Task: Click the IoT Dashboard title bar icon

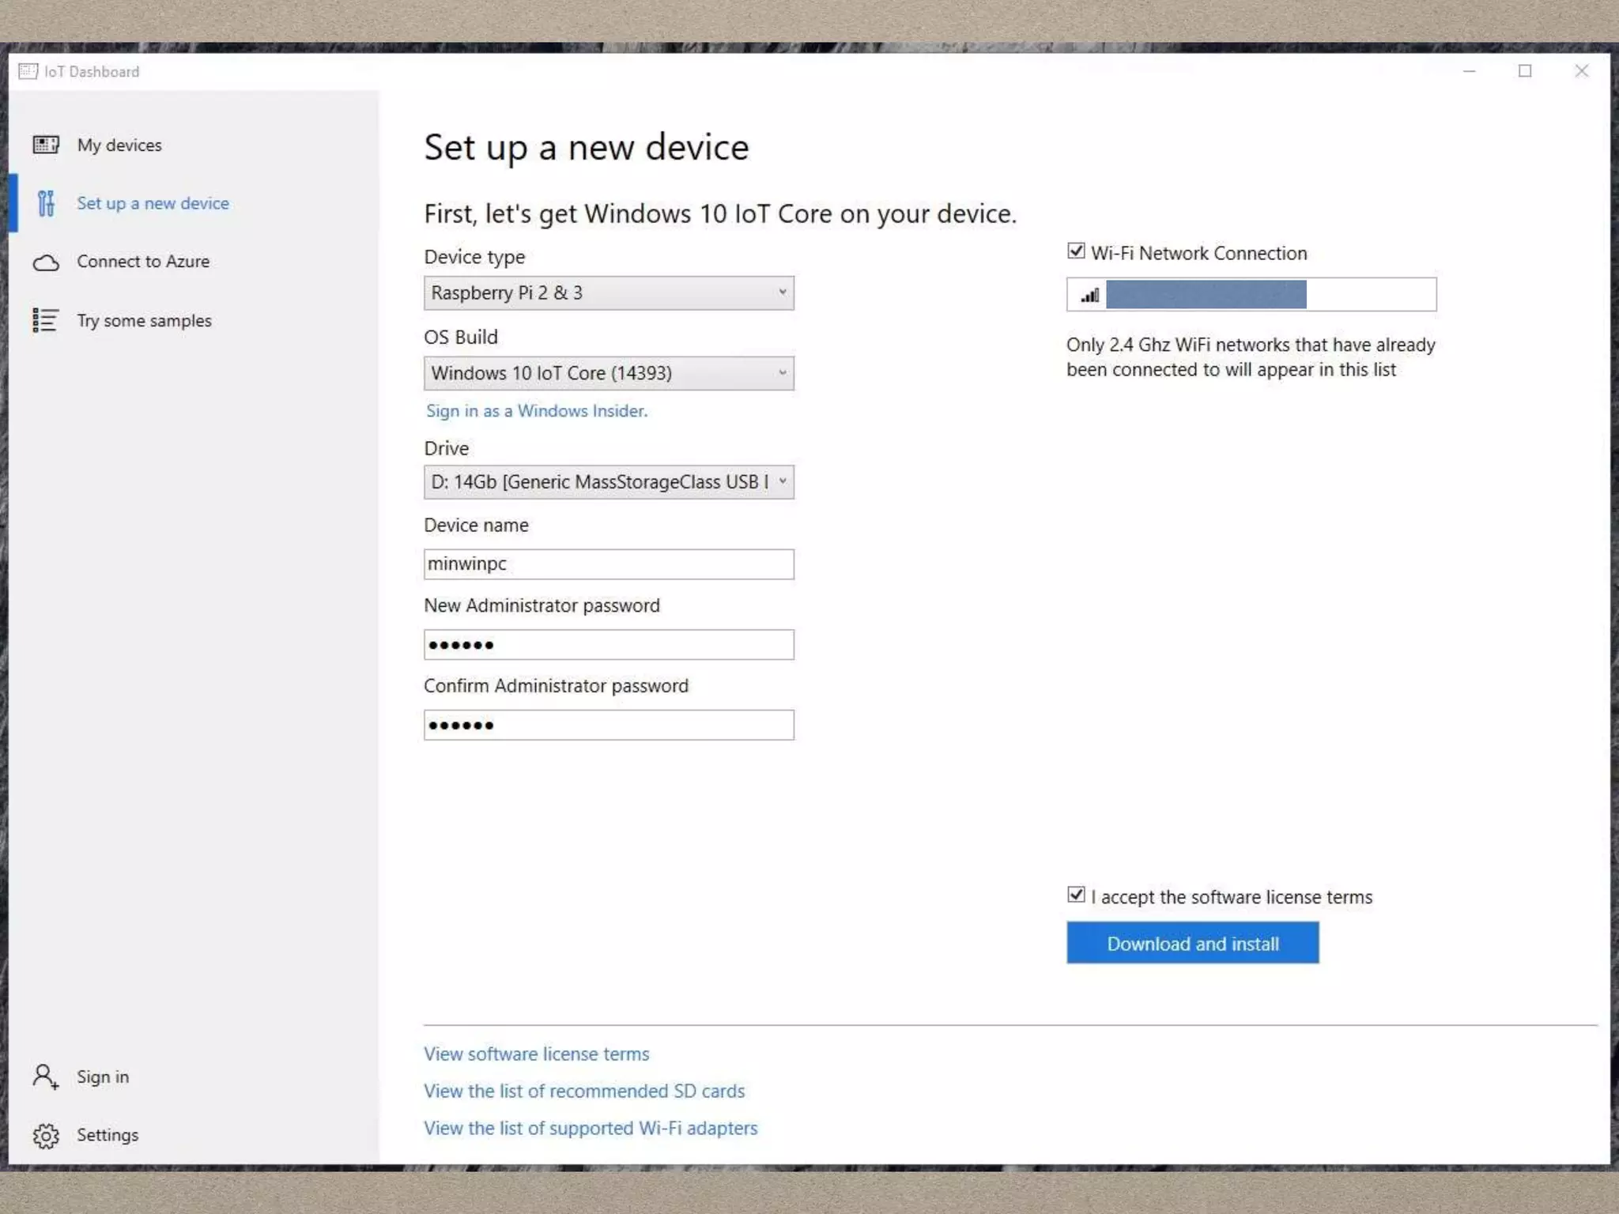Action: [x=28, y=71]
